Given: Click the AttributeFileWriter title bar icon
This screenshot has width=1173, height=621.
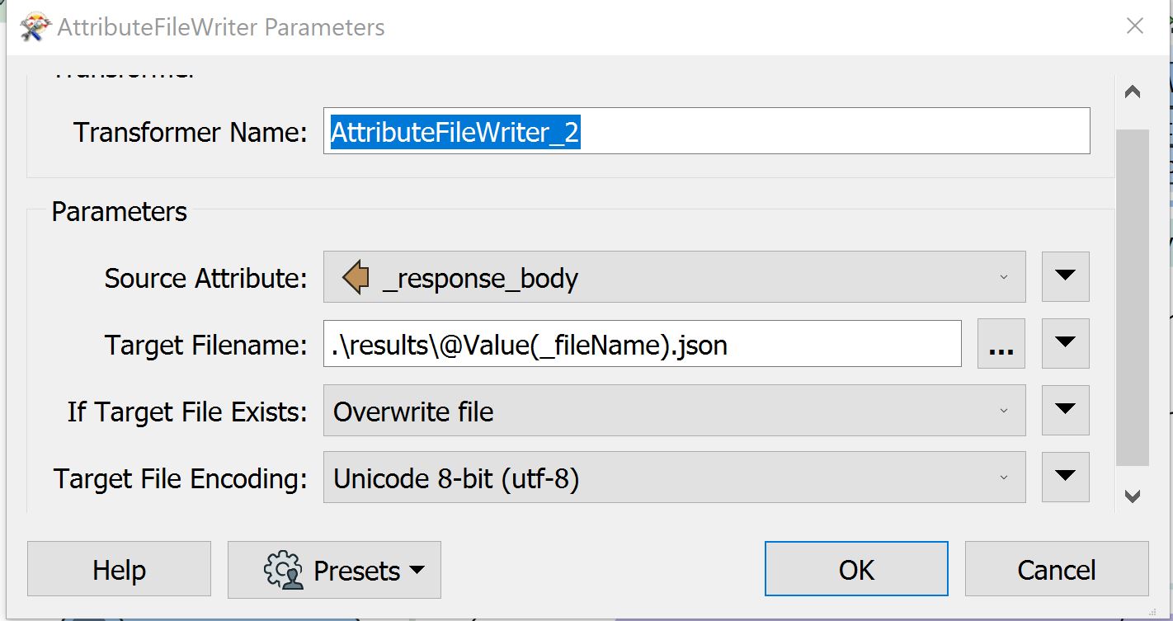Looking at the screenshot, I should tap(35, 27).
